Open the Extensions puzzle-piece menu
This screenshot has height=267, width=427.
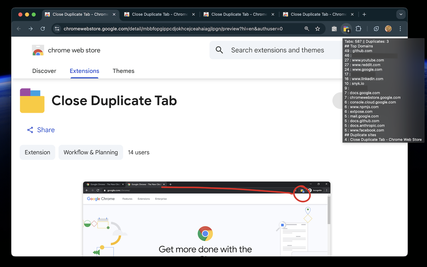click(358, 29)
